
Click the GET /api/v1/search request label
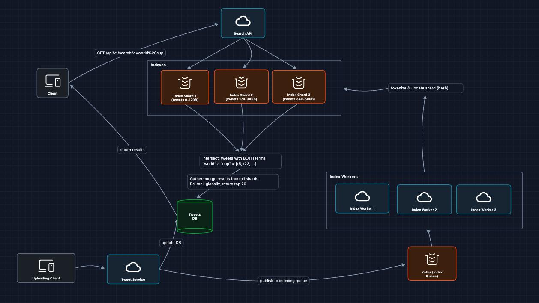click(129, 53)
